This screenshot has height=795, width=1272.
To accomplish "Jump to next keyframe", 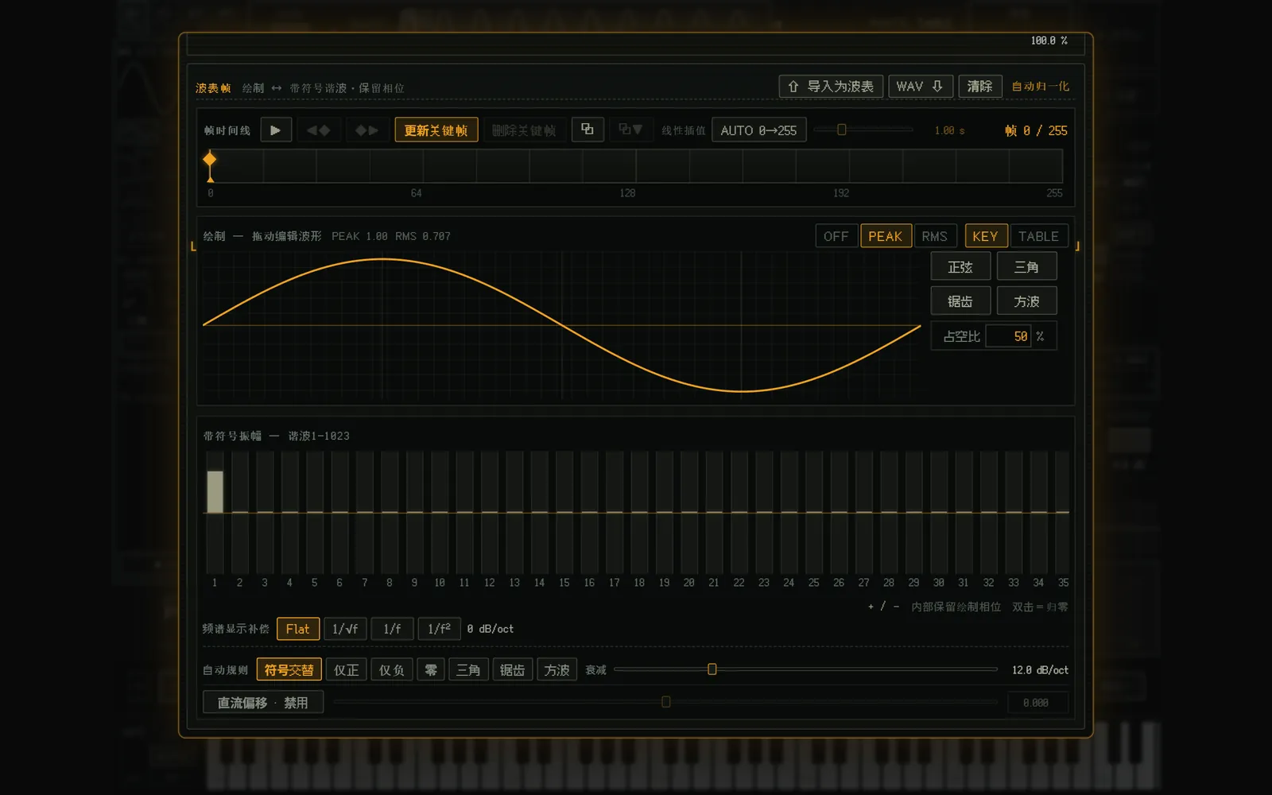I will click(366, 130).
